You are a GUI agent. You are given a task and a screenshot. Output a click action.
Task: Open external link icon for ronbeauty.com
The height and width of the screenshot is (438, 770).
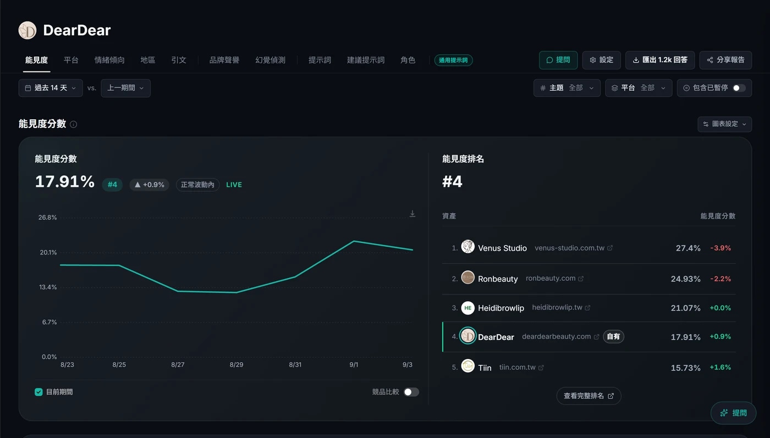pyautogui.click(x=581, y=279)
